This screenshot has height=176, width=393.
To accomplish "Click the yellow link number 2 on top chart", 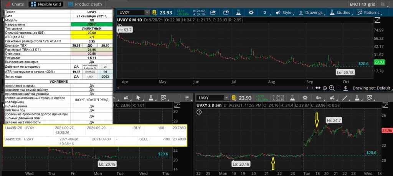I will click(x=154, y=13).
